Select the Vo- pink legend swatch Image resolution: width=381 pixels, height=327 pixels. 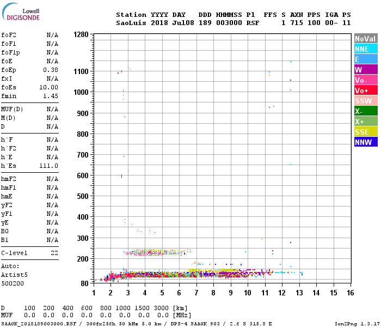[x=366, y=80]
